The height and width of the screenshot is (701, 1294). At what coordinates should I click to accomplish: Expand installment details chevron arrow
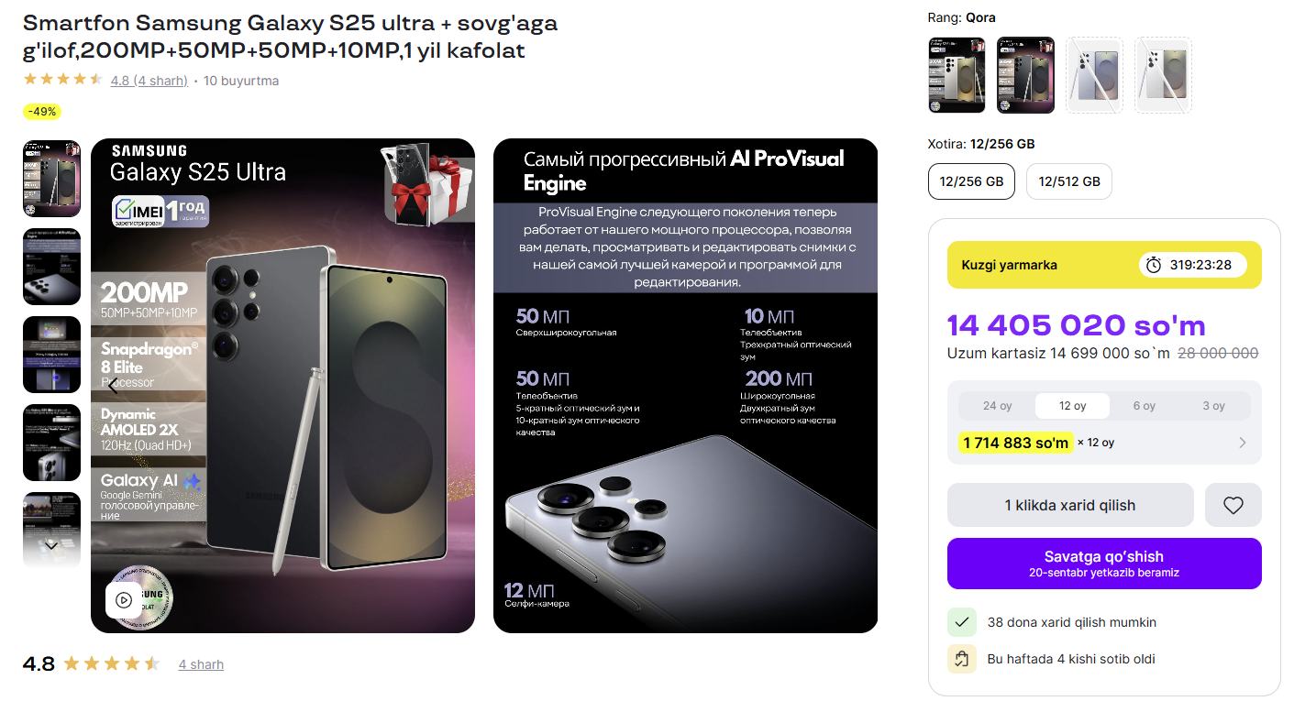(1243, 443)
